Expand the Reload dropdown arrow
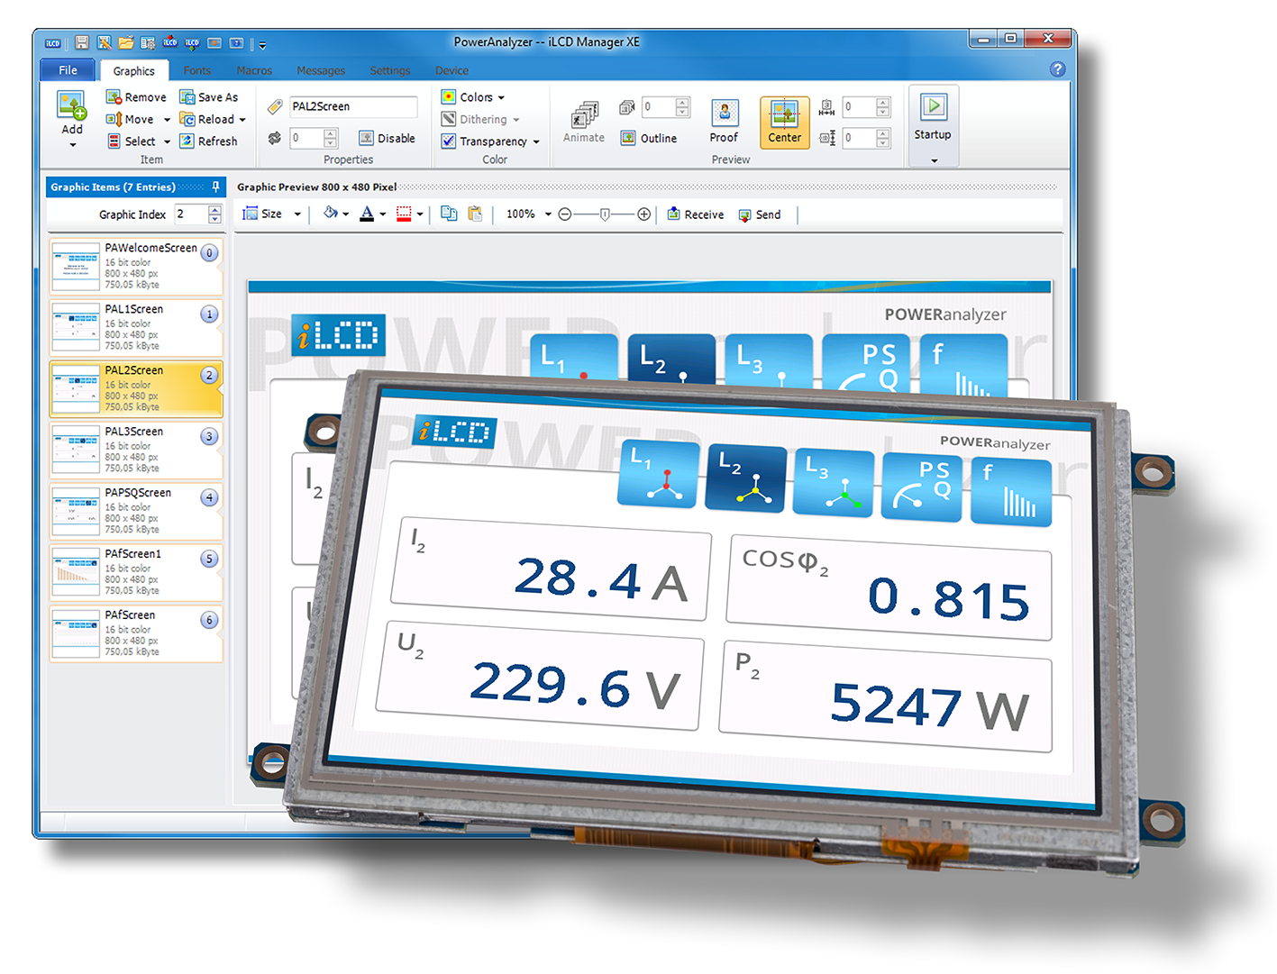This screenshot has height=974, width=1277. (242, 120)
